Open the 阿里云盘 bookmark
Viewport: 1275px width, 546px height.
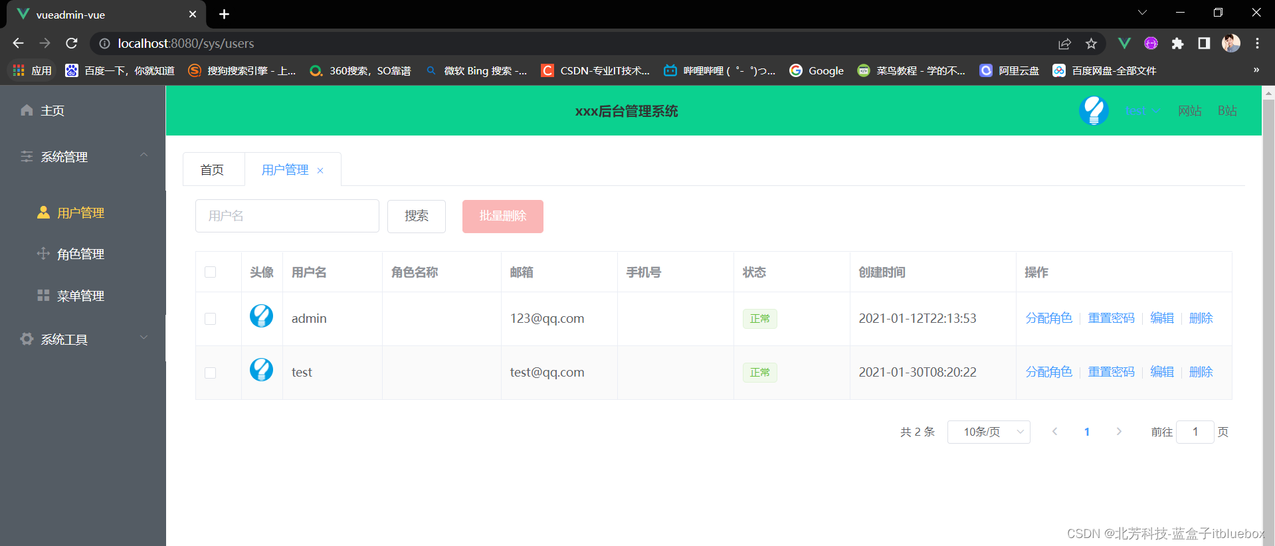coord(1009,70)
